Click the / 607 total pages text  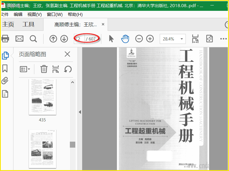coord(90,39)
